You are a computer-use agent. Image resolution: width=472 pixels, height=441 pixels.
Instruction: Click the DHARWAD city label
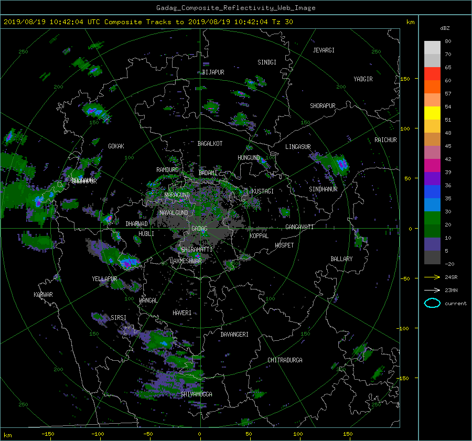(137, 224)
